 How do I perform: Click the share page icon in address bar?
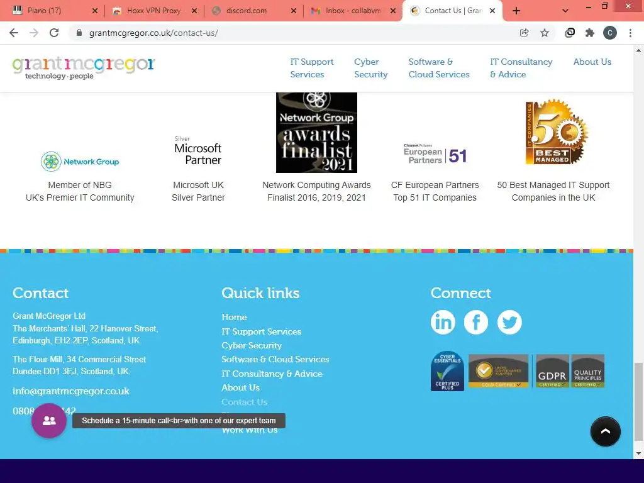pos(524,33)
